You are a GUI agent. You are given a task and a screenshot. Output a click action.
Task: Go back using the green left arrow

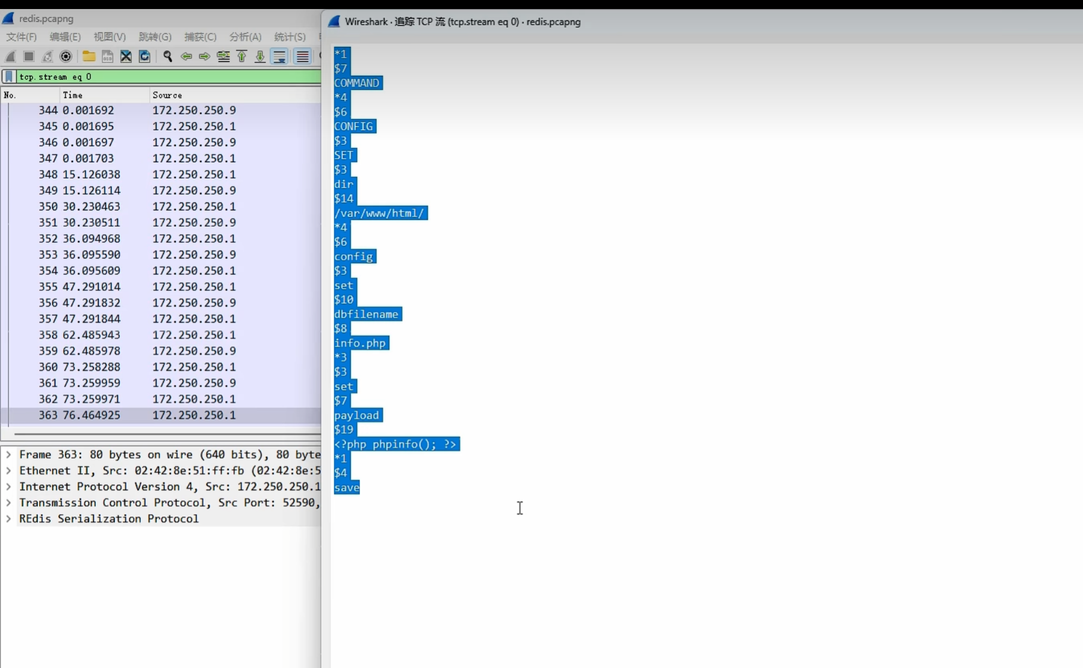coord(187,57)
